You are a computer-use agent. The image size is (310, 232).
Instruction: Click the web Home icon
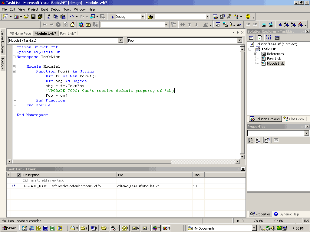point(72,24)
